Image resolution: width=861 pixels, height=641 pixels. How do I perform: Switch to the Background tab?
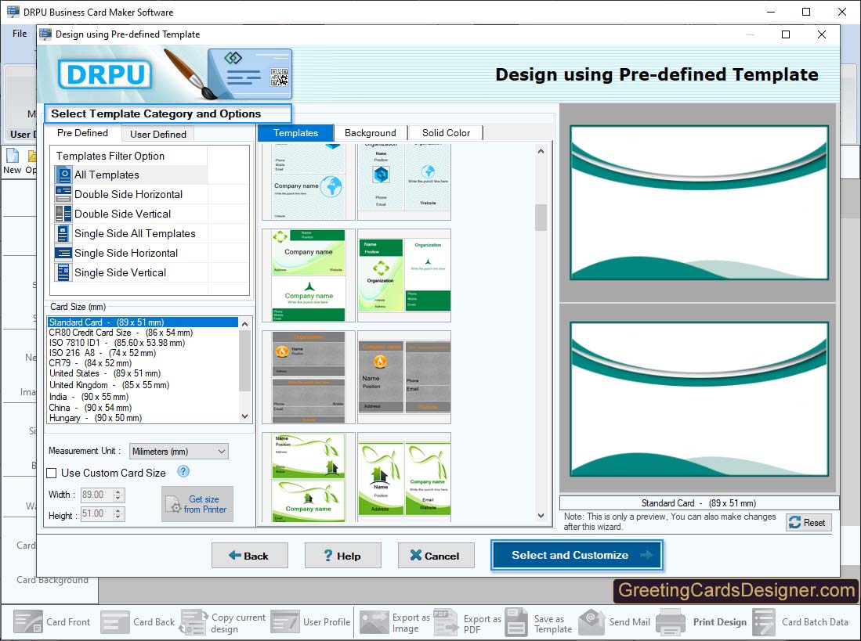pyautogui.click(x=371, y=133)
